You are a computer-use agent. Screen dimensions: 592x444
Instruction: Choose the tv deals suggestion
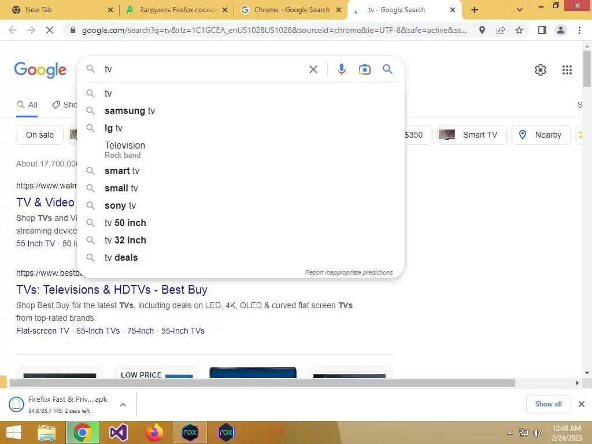point(240,257)
